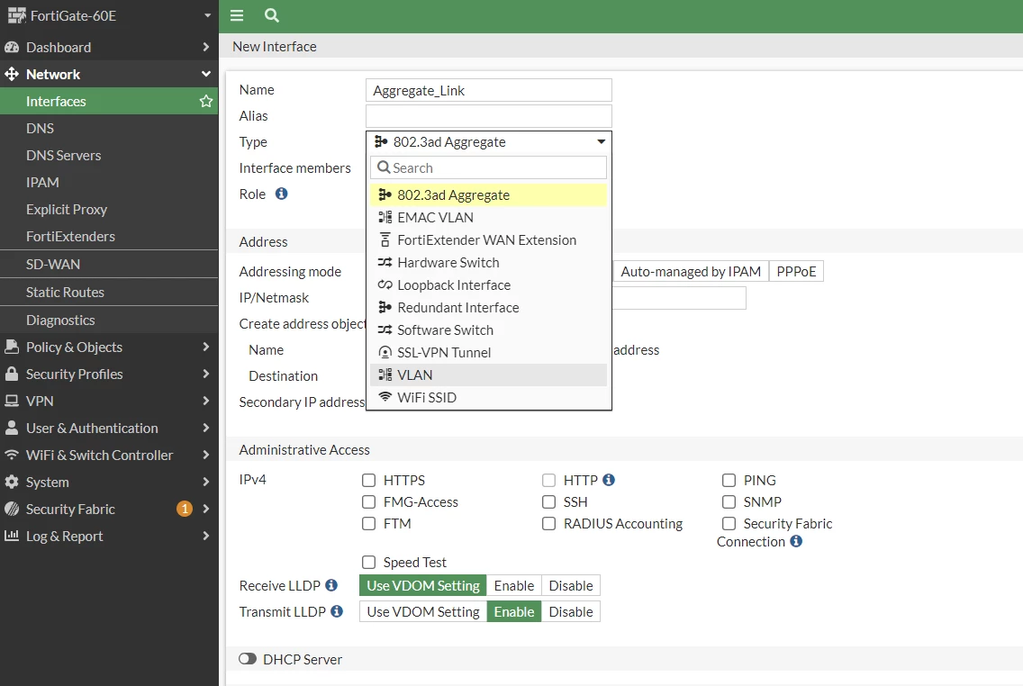Pick 802.3ad Aggregate highlighted option
This screenshot has height=686, width=1023.
(489, 195)
